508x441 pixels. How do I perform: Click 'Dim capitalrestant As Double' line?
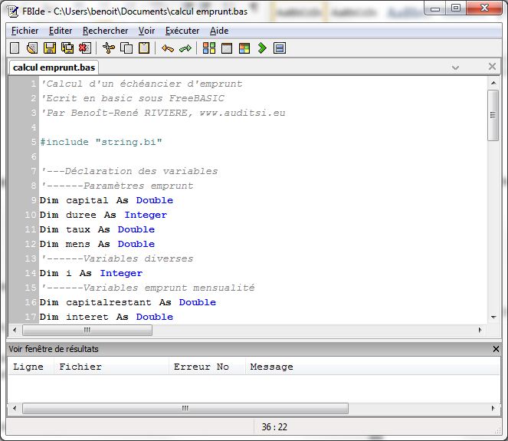[x=128, y=302]
